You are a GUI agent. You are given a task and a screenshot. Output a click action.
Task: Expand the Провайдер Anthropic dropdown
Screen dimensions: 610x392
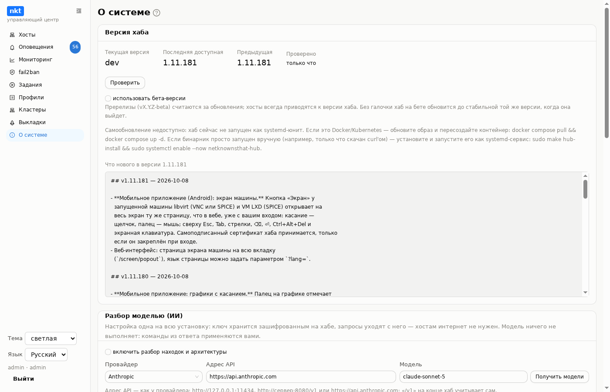tap(154, 377)
